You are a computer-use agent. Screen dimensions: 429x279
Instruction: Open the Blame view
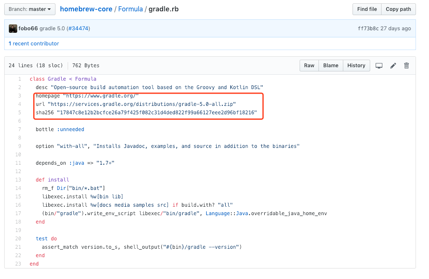click(x=331, y=66)
